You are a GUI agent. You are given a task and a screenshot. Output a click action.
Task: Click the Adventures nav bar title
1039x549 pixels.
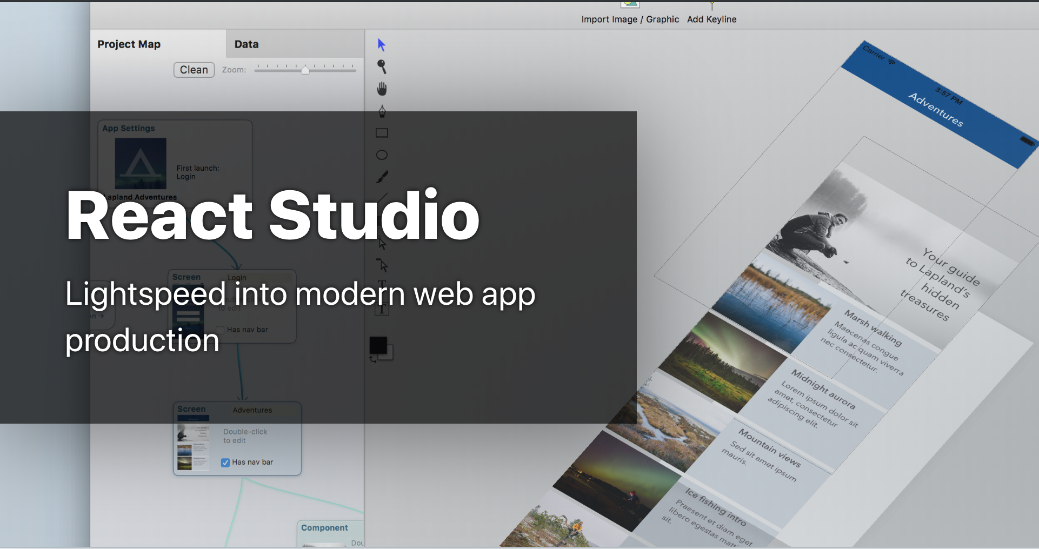click(936, 110)
